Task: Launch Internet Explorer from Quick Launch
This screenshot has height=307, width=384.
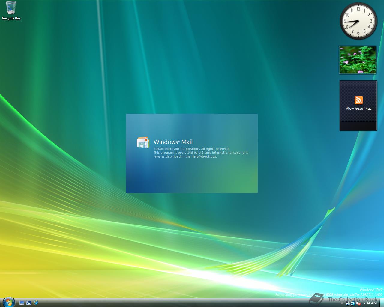Action: [x=36, y=303]
